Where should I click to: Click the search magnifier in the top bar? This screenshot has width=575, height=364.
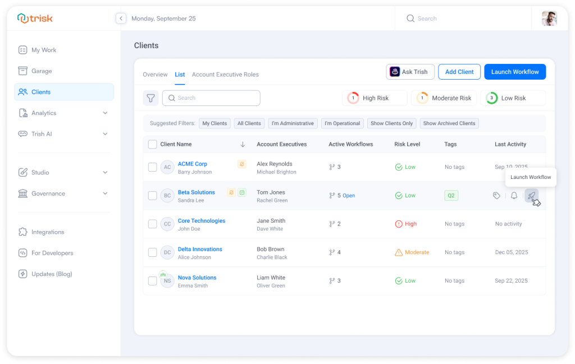[410, 18]
